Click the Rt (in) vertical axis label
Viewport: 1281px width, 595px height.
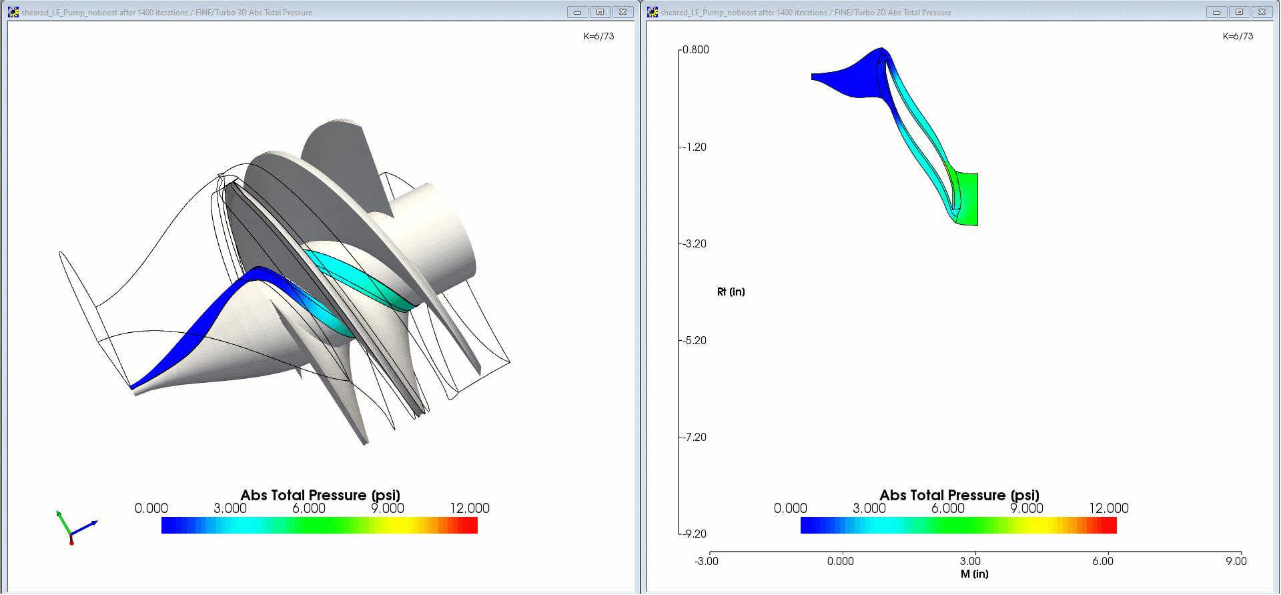click(731, 291)
